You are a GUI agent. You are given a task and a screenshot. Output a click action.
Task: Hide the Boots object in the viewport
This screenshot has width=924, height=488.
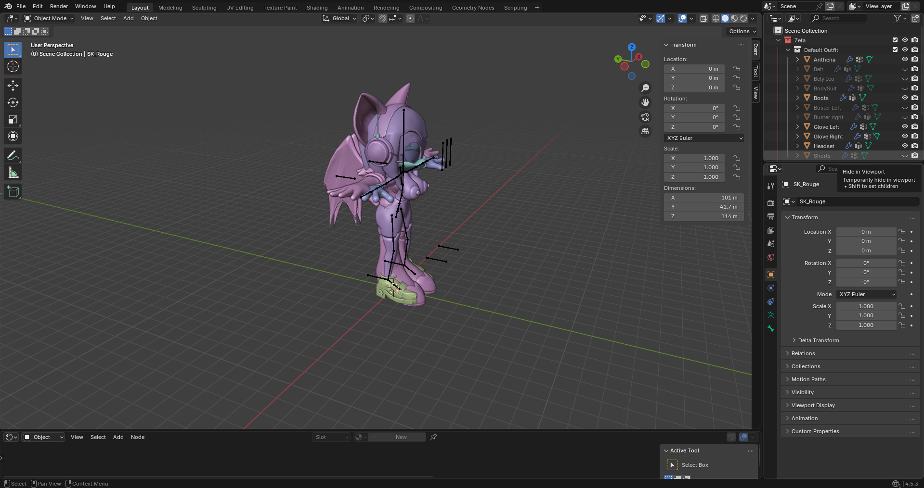[905, 98]
